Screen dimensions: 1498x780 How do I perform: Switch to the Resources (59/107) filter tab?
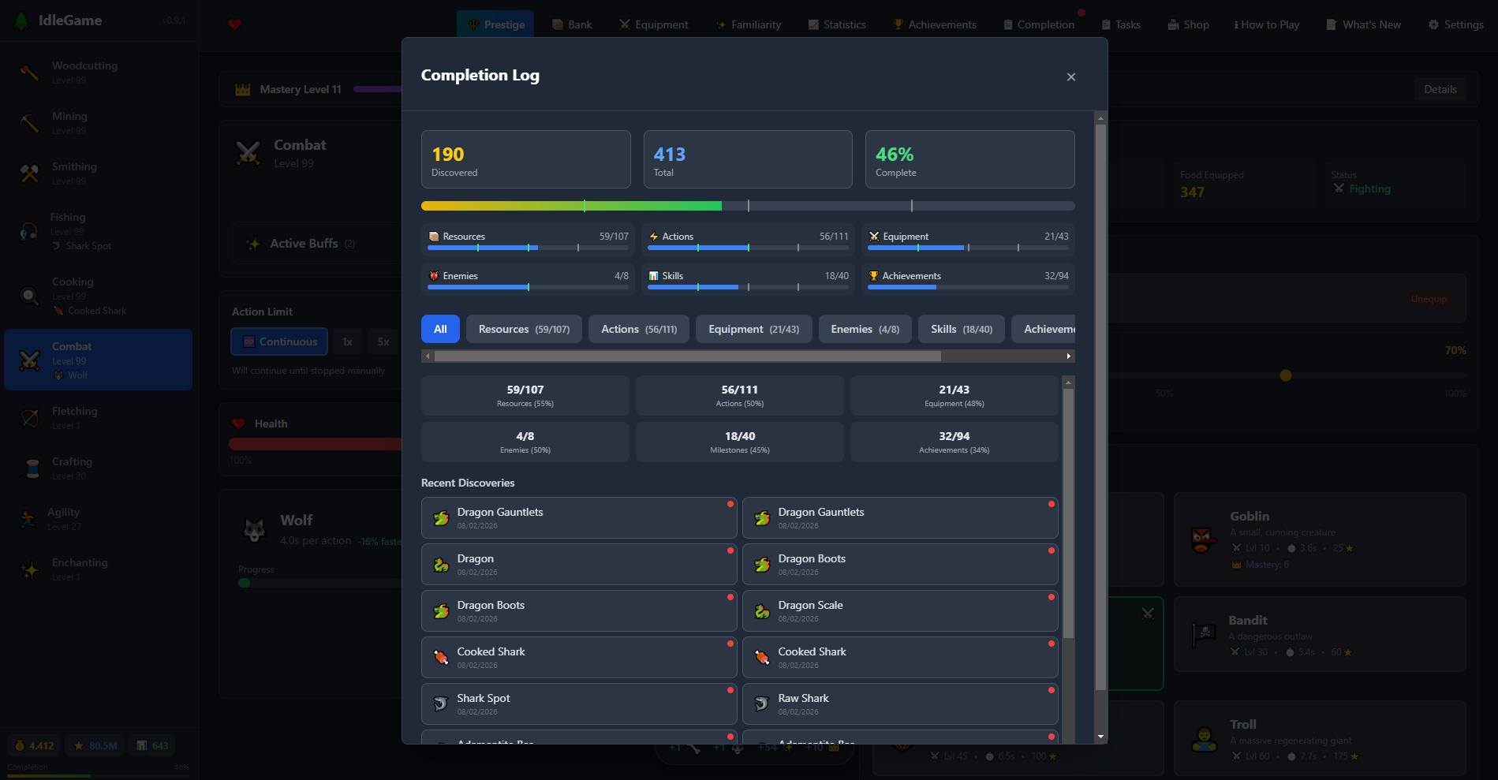(x=523, y=329)
